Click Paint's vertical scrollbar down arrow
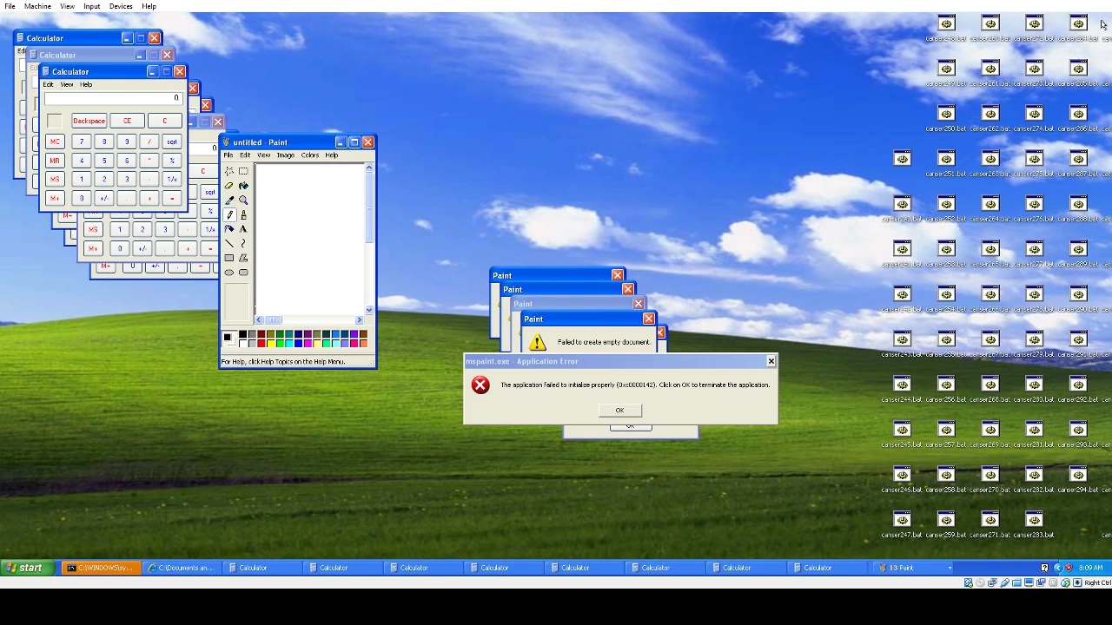This screenshot has width=1112, height=625. (x=369, y=310)
